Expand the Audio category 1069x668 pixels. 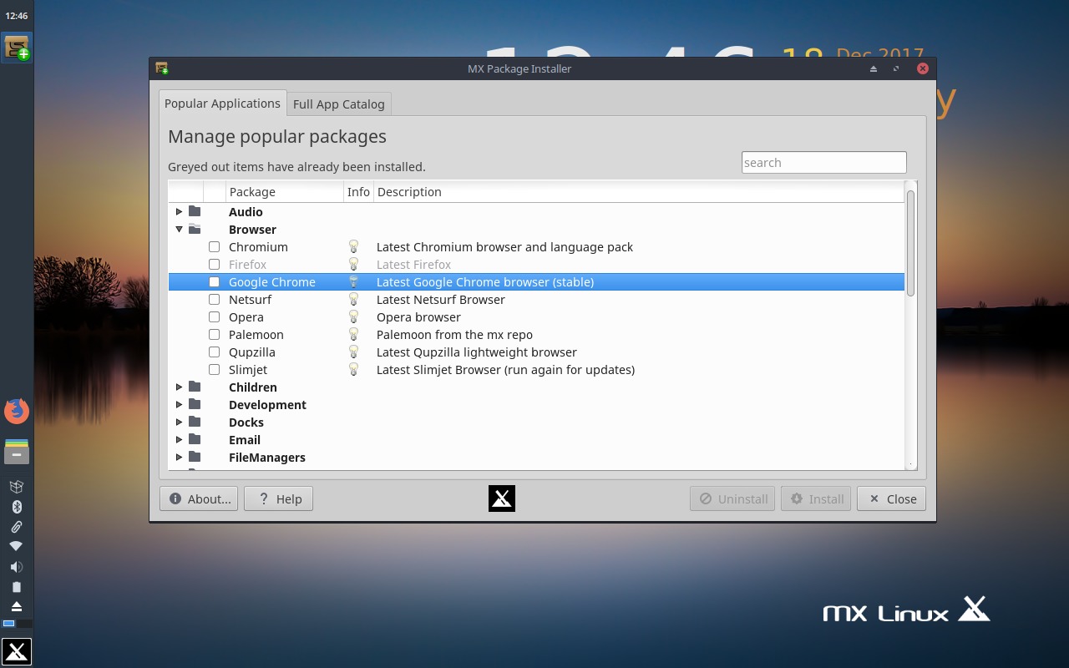pos(178,211)
